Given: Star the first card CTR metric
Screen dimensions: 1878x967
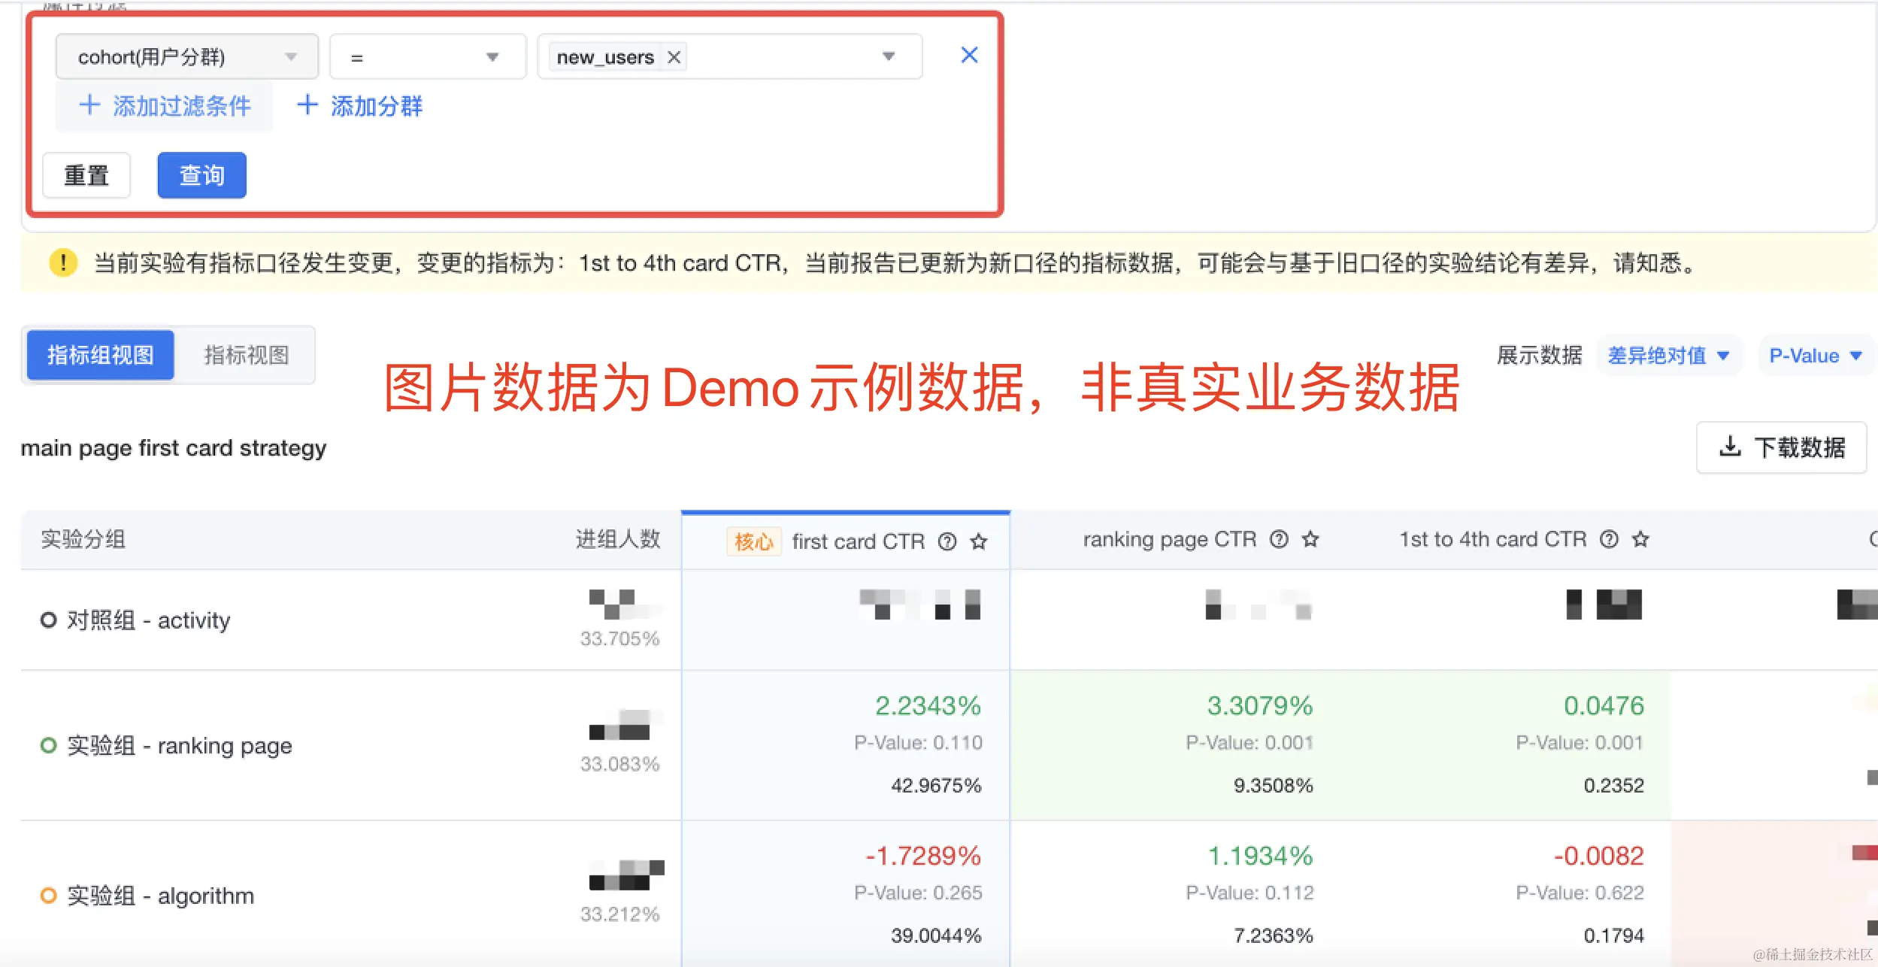Looking at the screenshot, I should (x=979, y=541).
